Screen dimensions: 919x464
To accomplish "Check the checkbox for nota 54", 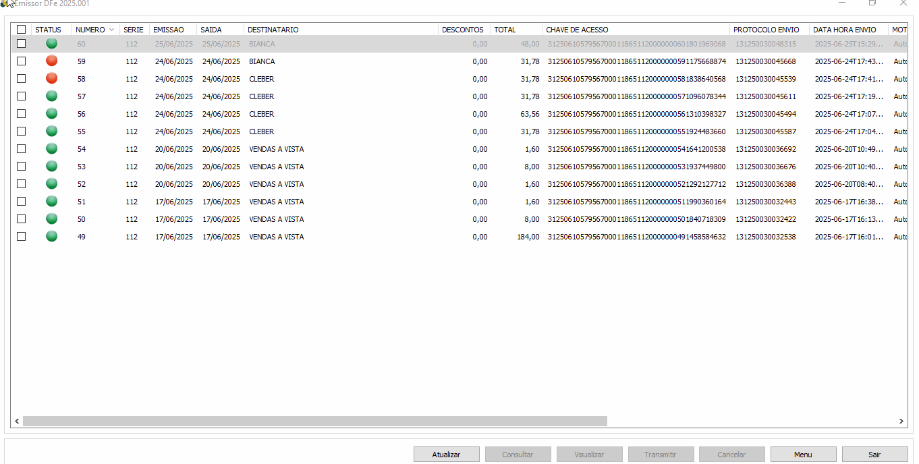I will (21, 148).
